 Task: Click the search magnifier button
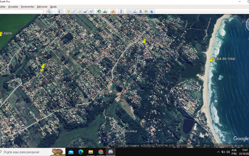coord(49,11)
